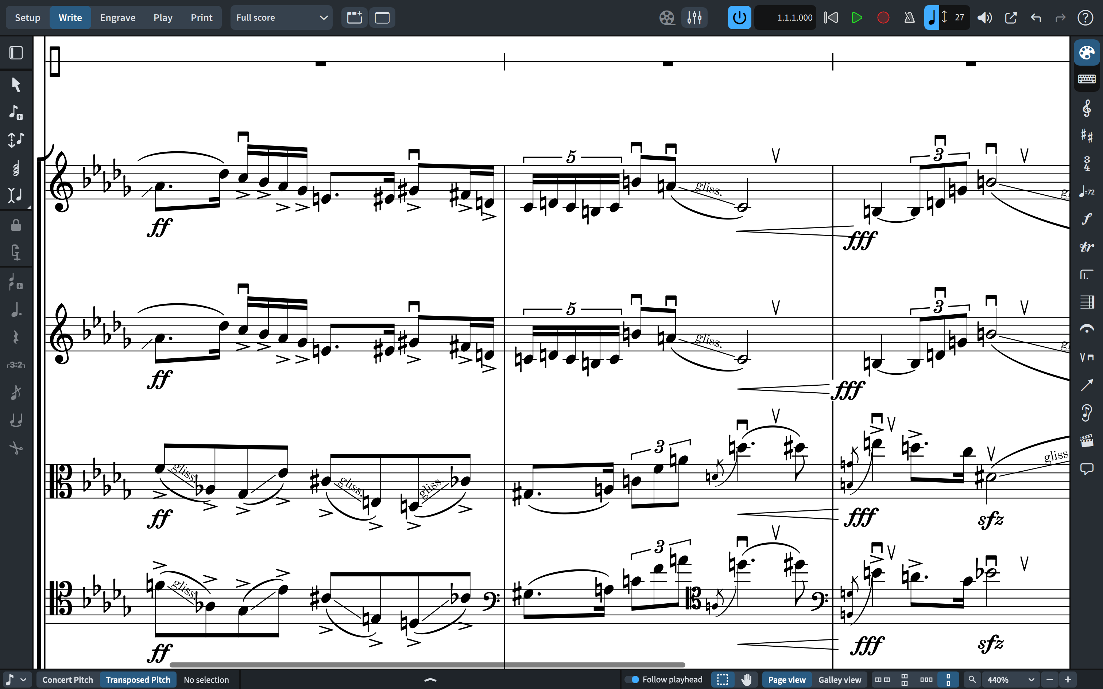
Task: Toggle dotted notes in toolbox
Action: (16, 310)
